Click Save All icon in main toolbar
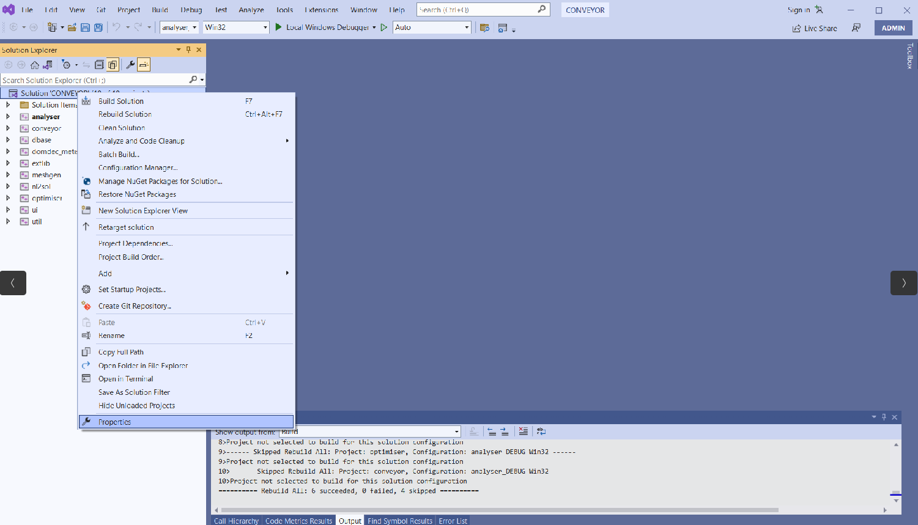 [x=98, y=28]
